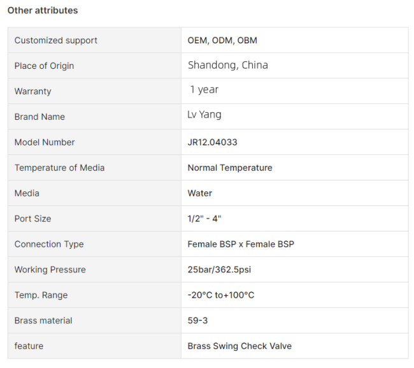Select the model number JR12.04033
The image size is (414, 368).
(x=212, y=142)
